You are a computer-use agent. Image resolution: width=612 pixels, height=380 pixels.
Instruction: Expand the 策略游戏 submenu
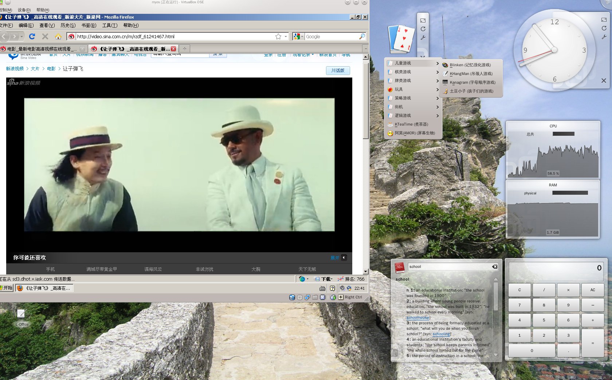[x=413, y=98]
